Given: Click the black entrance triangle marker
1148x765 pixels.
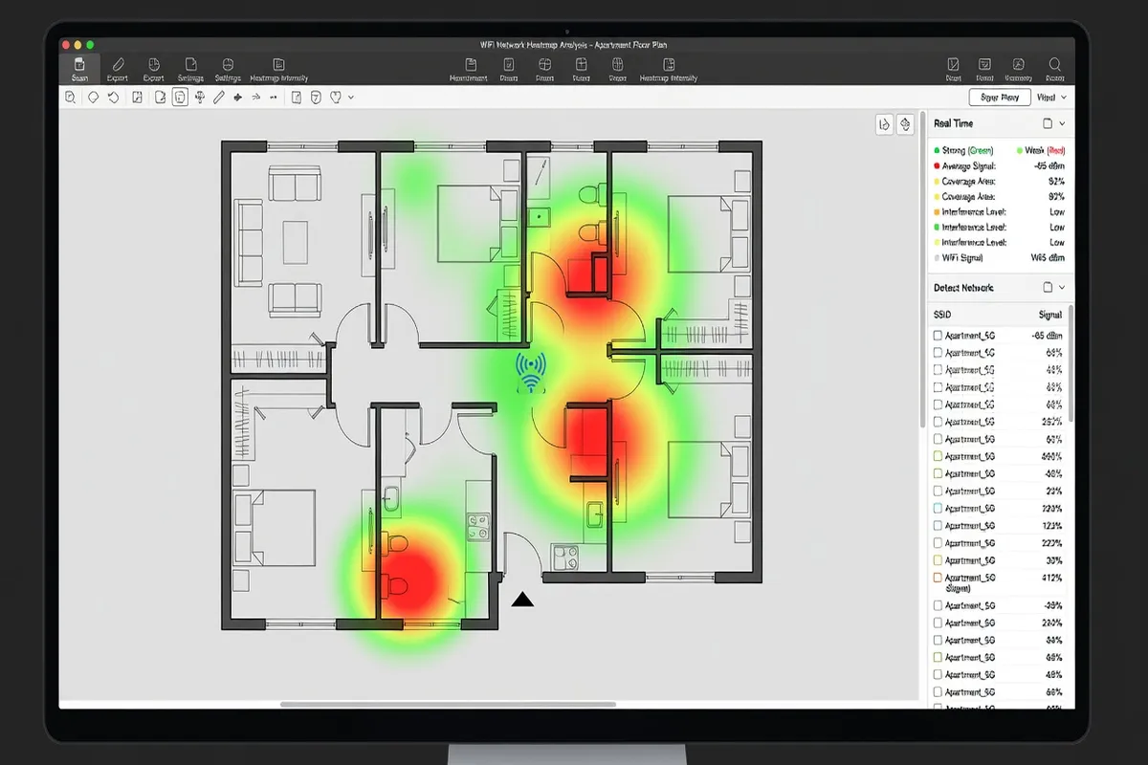Looking at the screenshot, I should tap(522, 600).
